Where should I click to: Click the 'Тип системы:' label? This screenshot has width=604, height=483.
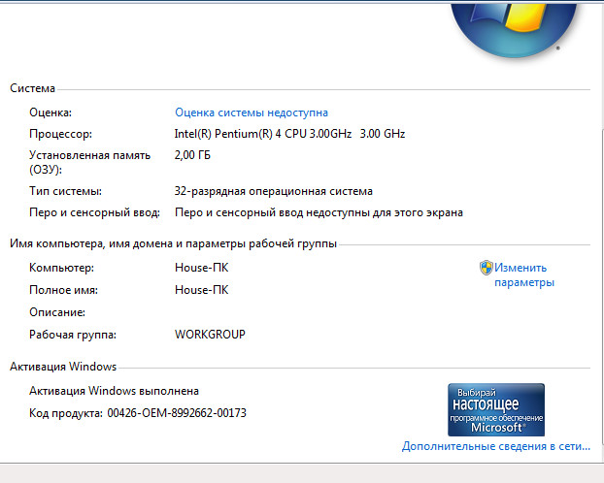click(65, 191)
